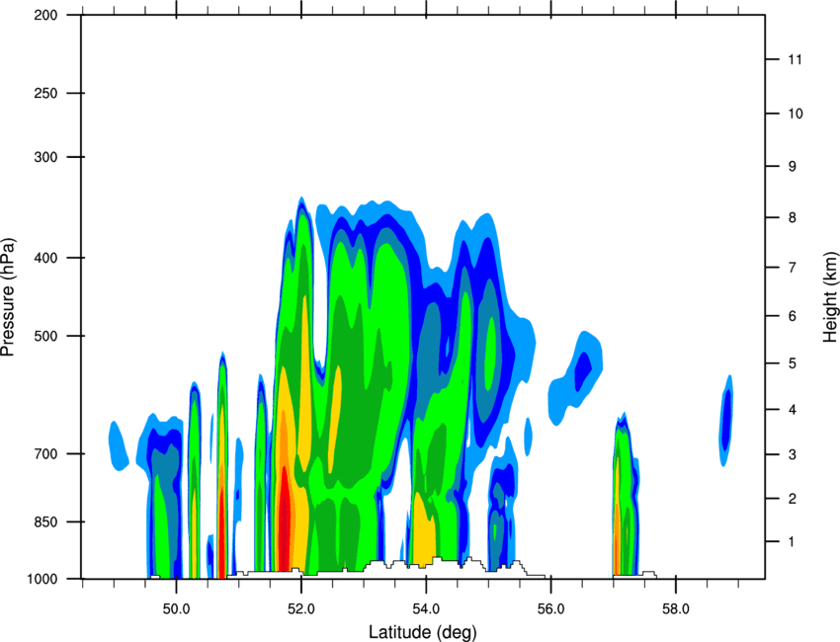Click the 11 km height label
The width and height of the screenshot is (840, 642).
click(x=795, y=59)
